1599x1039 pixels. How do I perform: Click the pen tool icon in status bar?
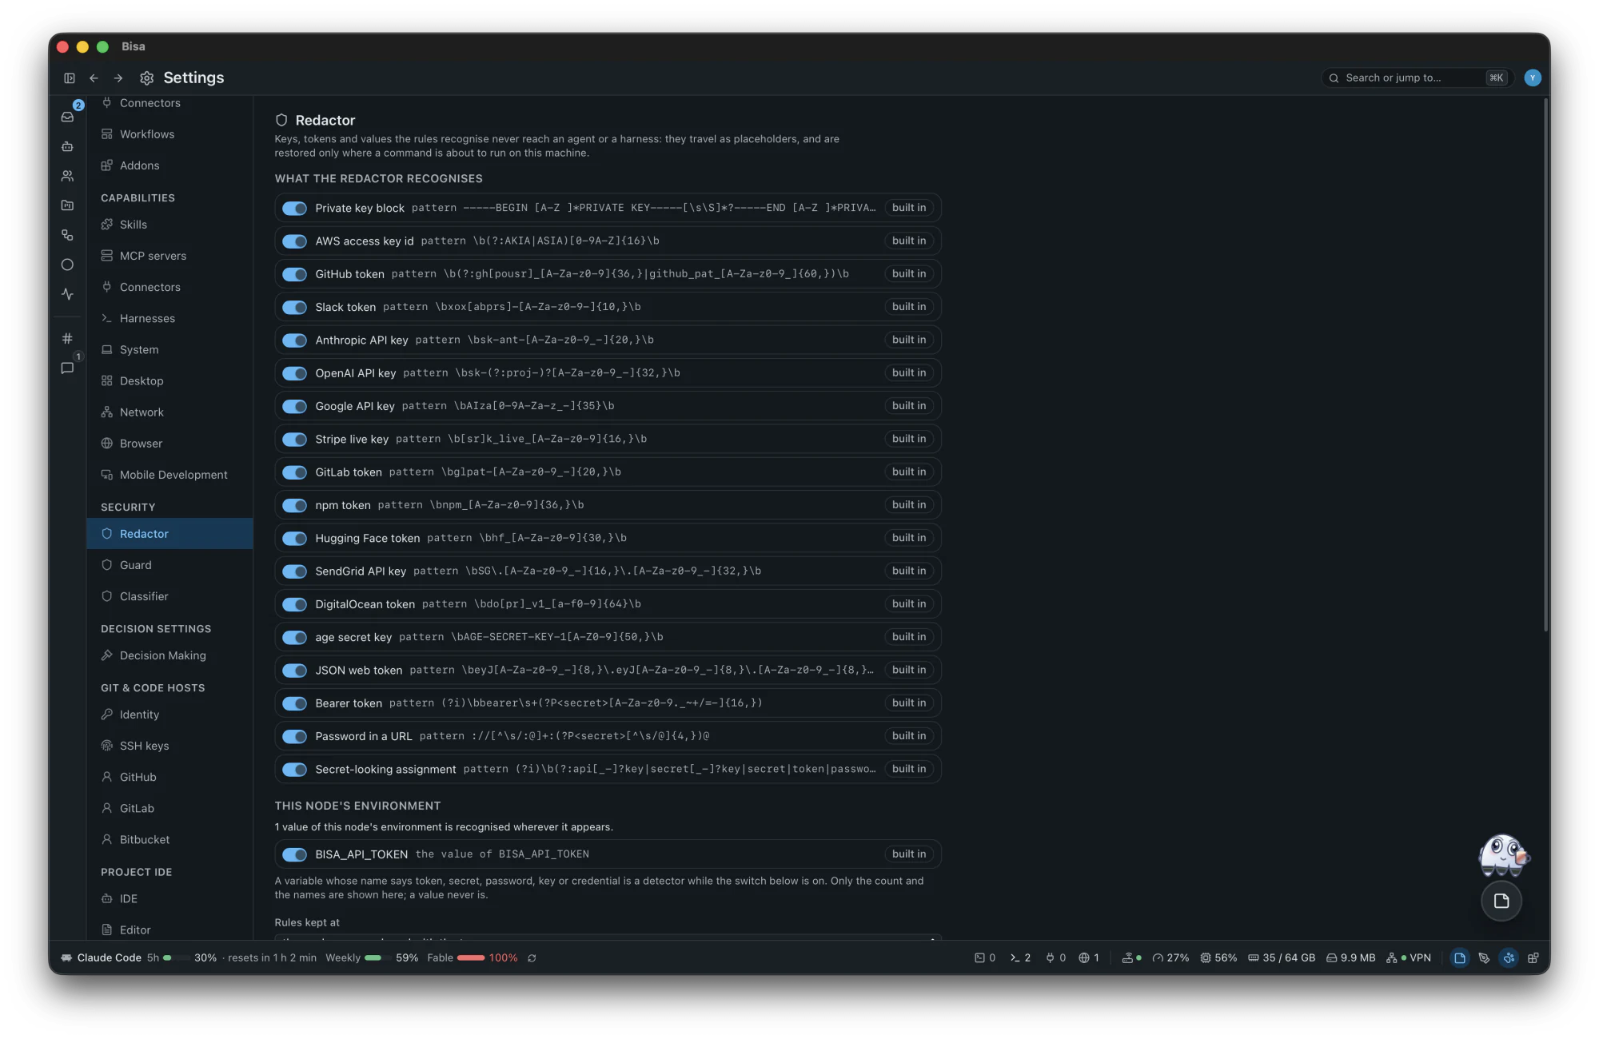tap(1484, 958)
